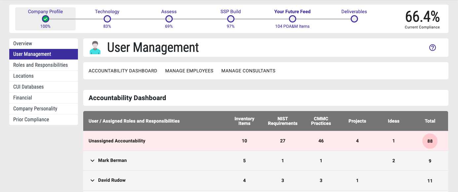Expand the Mark Berman row
458x192 pixels.
[92, 161]
